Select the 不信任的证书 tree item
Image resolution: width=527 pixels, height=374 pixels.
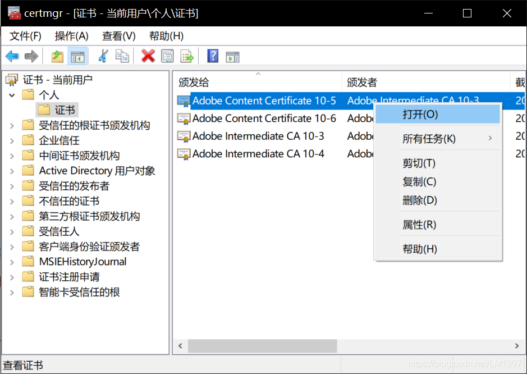click(x=69, y=201)
